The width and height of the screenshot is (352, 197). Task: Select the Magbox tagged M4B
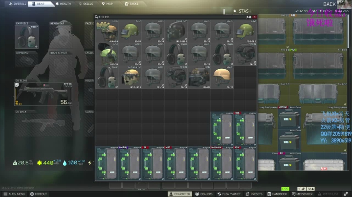coord(245,129)
